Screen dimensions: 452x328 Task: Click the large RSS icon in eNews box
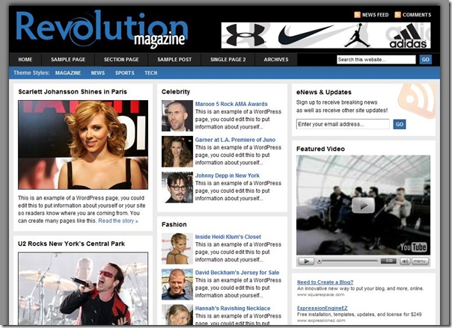click(417, 101)
